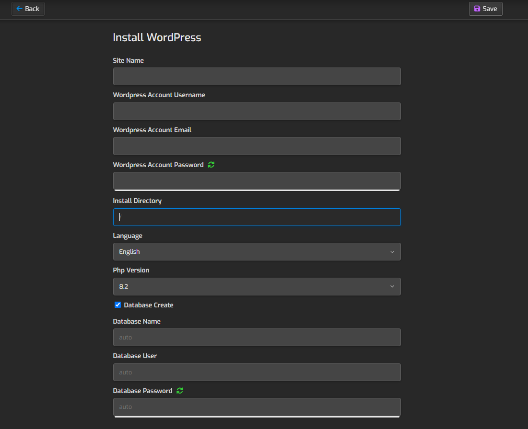
Task: Focus the Database Name field
Action: coord(257,337)
